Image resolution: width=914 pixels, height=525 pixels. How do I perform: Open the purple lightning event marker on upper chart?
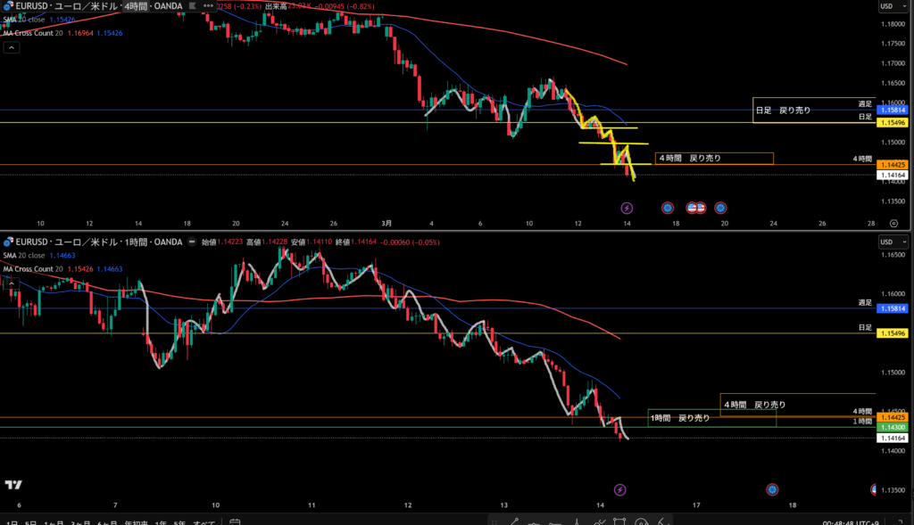[x=627, y=208]
